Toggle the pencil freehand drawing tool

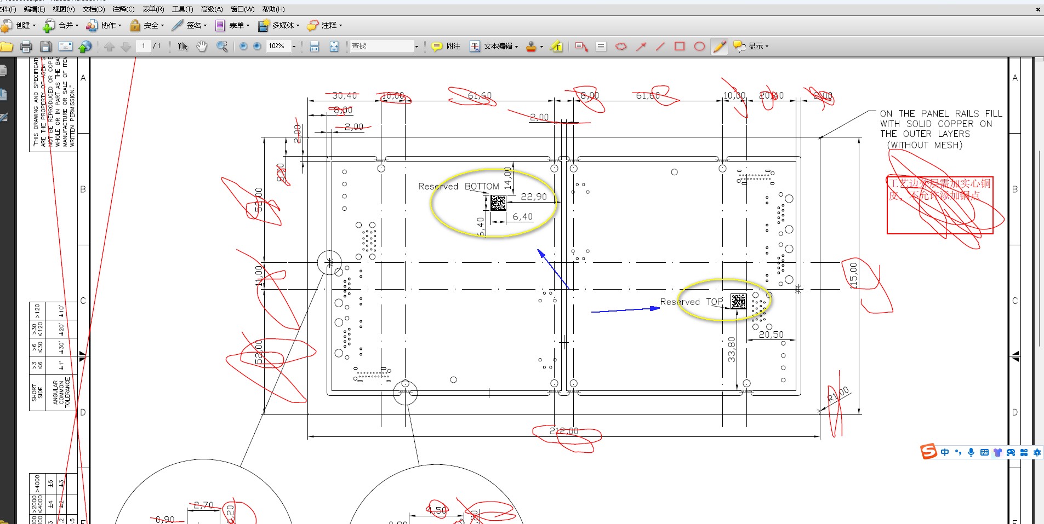coord(719,47)
